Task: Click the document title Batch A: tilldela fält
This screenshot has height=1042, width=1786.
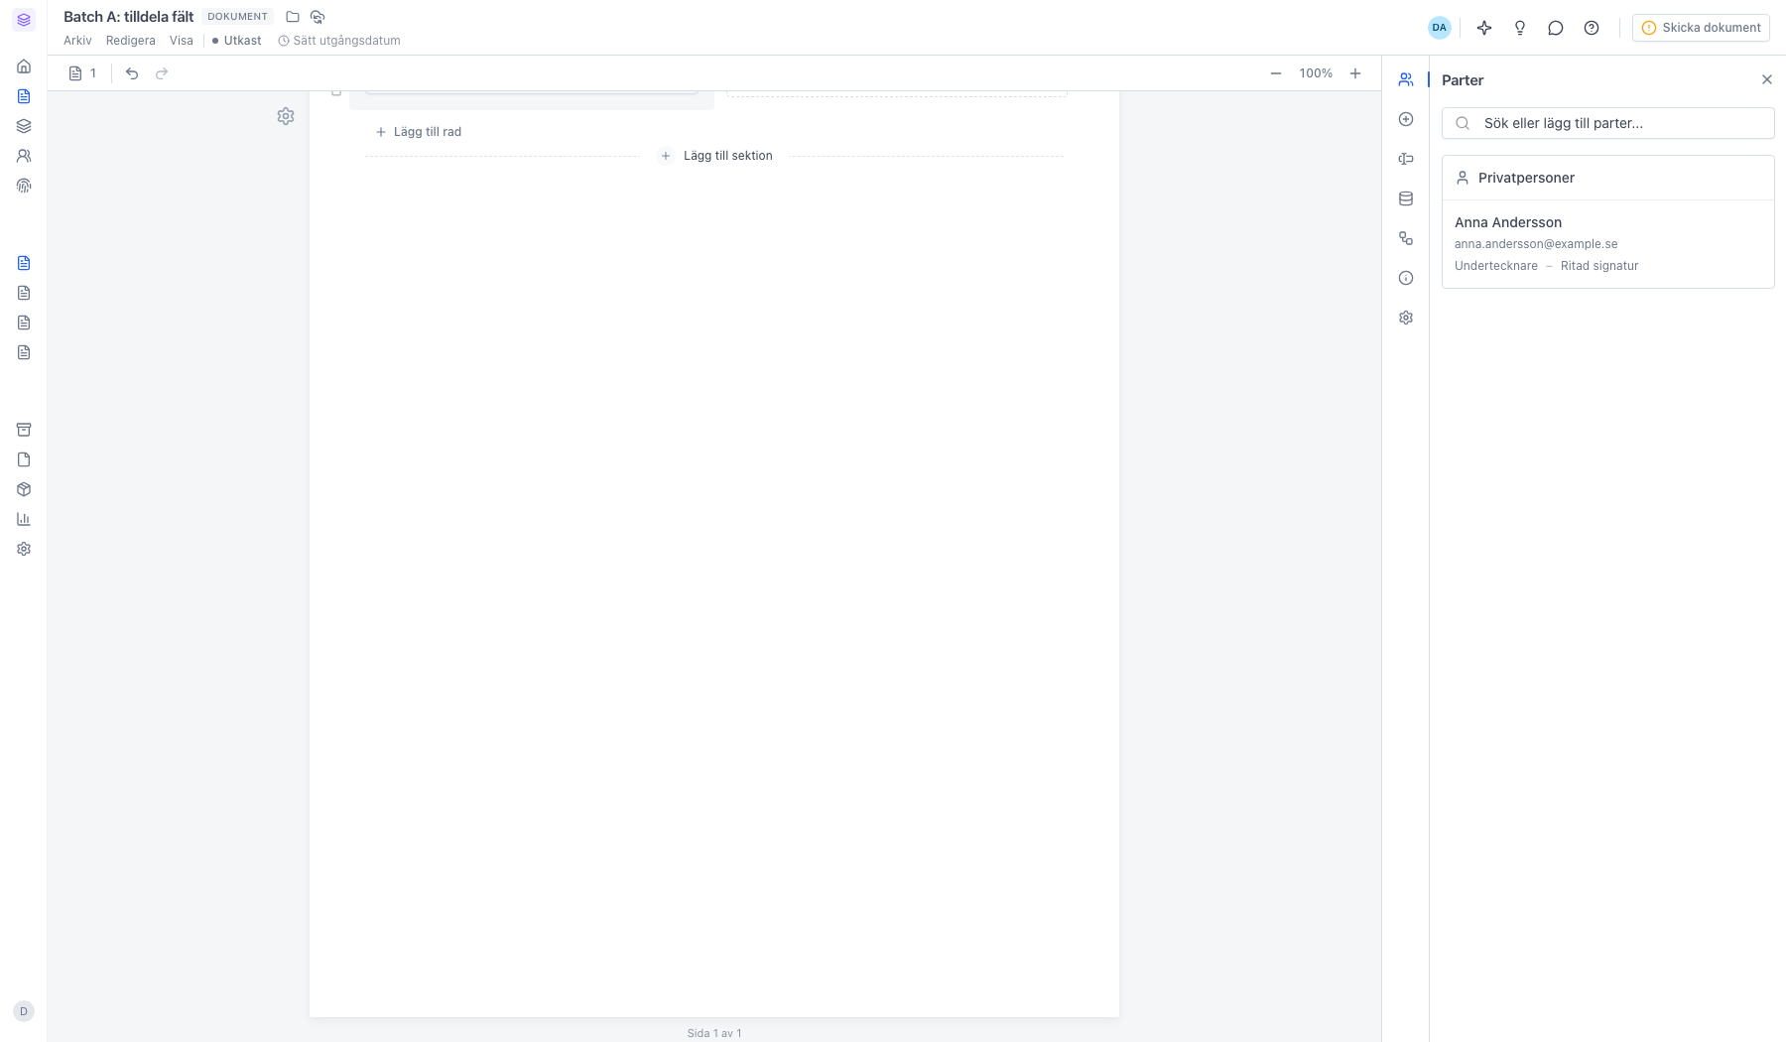Action: coord(129,17)
